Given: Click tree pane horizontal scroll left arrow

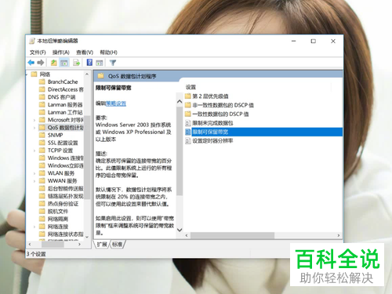Looking at the screenshot, I should pyautogui.click(x=30, y=245).
